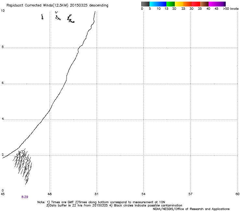This screenshot has width=240, height=211.
Task: Click the longitude axis label '45'
Action: 3,194
